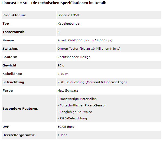Click the '- Fortschrittlicher Pixart-Sensor' feature line
163x141 pixels.
tap(81, 105)
